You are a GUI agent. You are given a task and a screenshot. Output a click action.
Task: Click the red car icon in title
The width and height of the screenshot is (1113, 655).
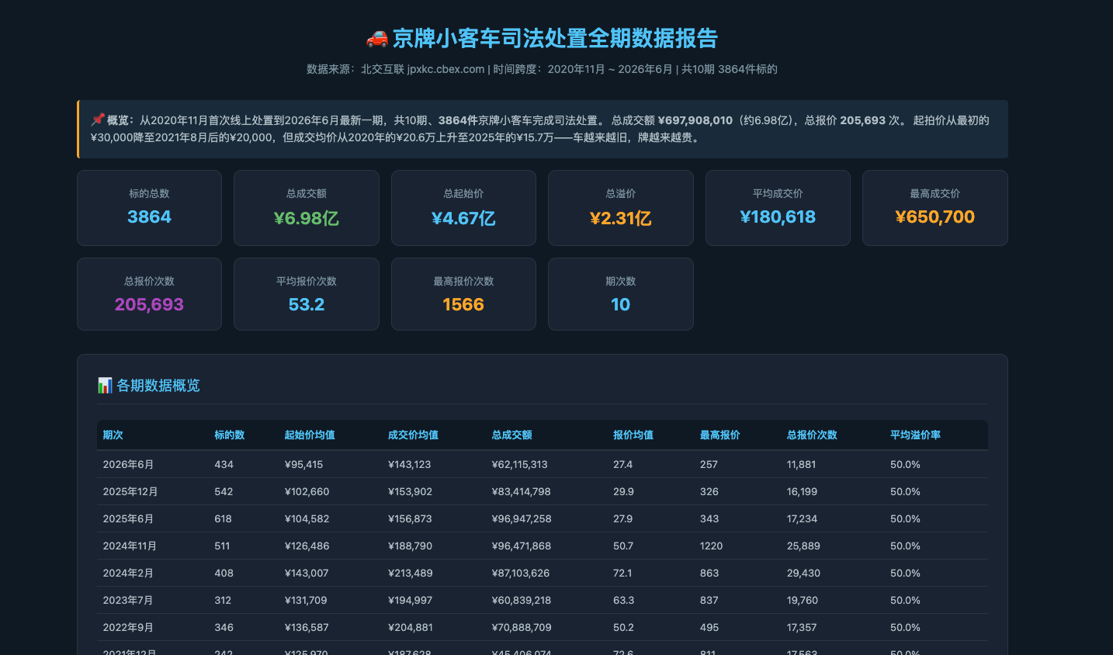click(377, 38)
